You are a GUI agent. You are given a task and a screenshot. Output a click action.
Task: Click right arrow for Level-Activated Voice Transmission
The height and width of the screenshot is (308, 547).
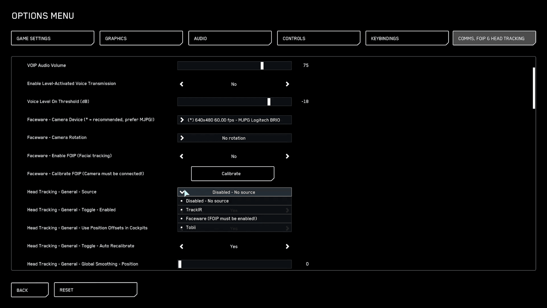pos(287,84)
